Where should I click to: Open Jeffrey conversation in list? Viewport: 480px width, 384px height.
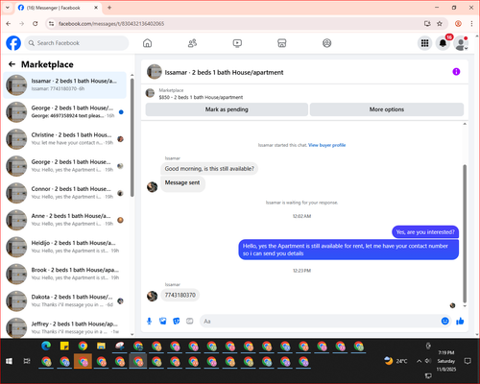[65, 327]
